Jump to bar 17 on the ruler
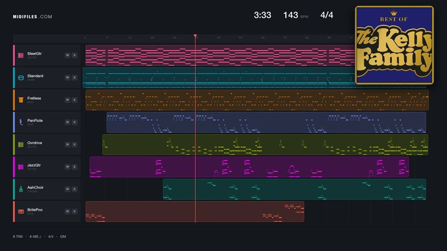Viewport: 447px width, 251px height. pos(130,38)
